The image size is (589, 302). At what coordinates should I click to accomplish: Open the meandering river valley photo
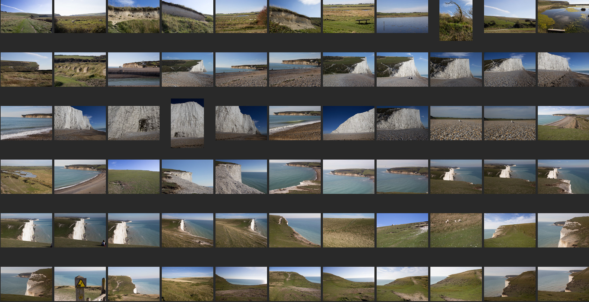pyautogui.click(x=26, y=177)
